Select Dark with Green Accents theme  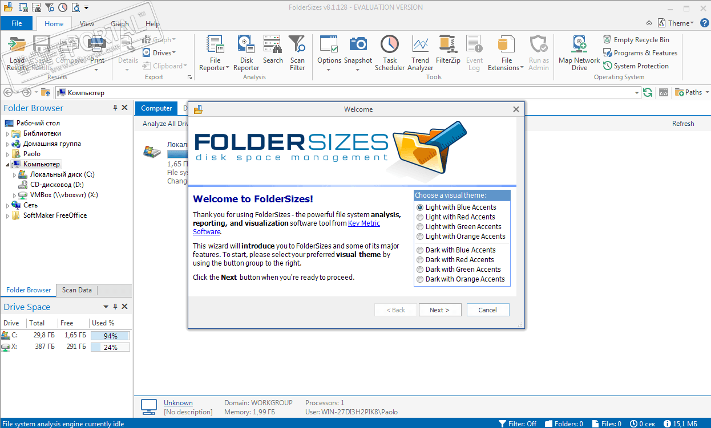(458, 270)
